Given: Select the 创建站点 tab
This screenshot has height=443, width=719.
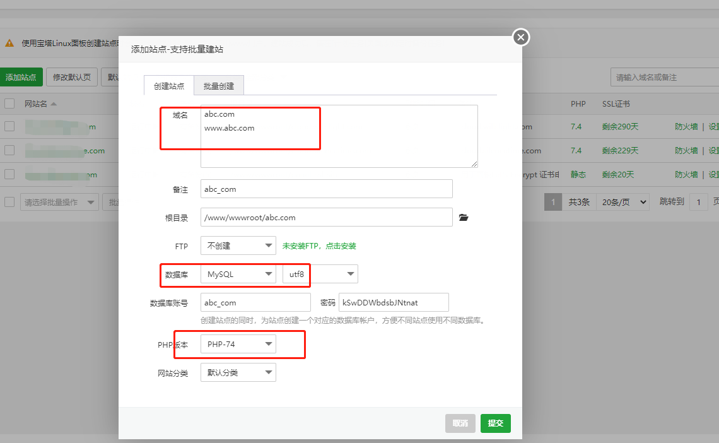Looking at the screenshot, I should pos(168,85).
